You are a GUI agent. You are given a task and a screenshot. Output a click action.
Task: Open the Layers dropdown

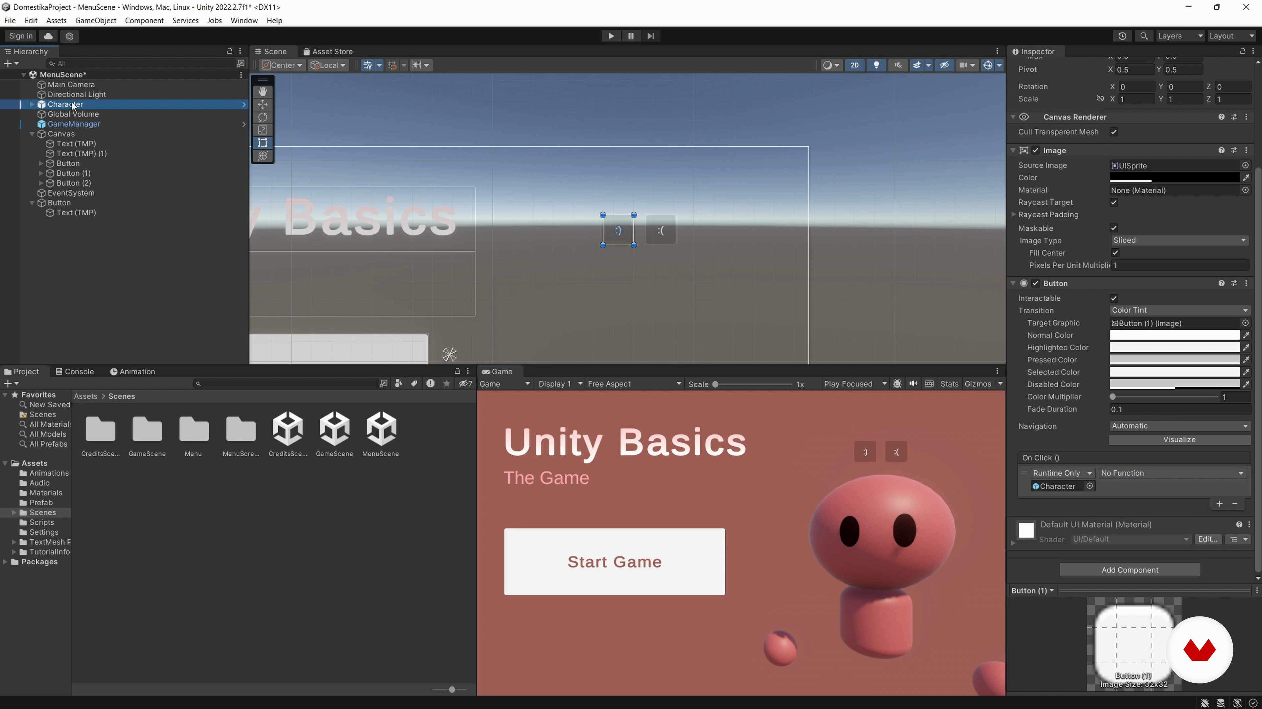click(1180, 36)
